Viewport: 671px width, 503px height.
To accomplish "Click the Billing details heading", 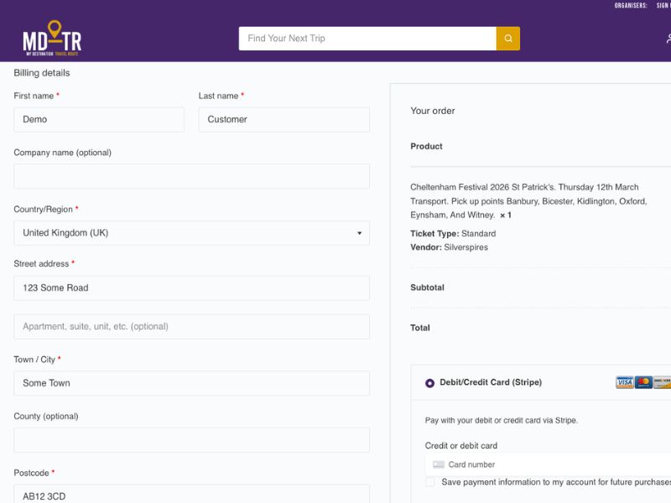I will click(x=41, y=73).
